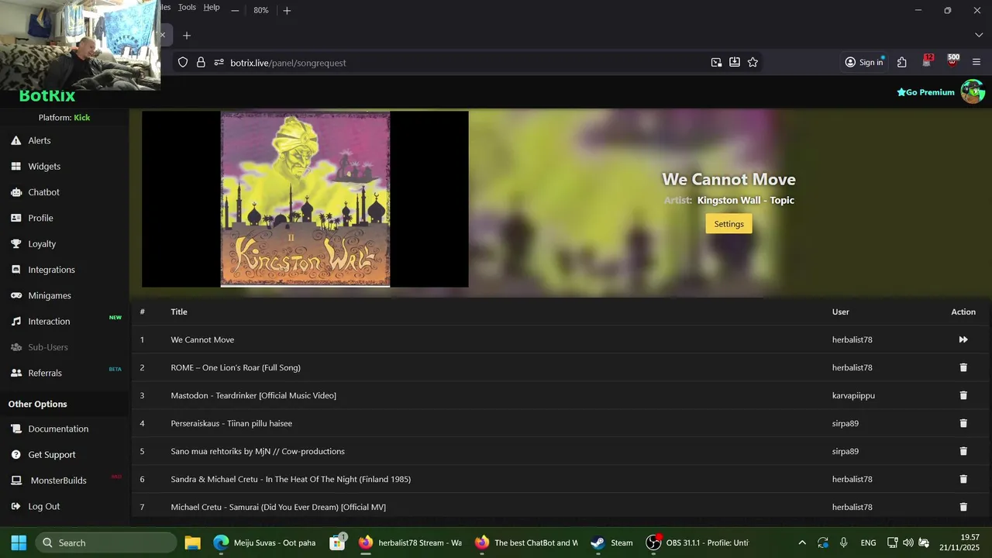Open a new browser tab
992x558 pixels.
pos(187,36)
